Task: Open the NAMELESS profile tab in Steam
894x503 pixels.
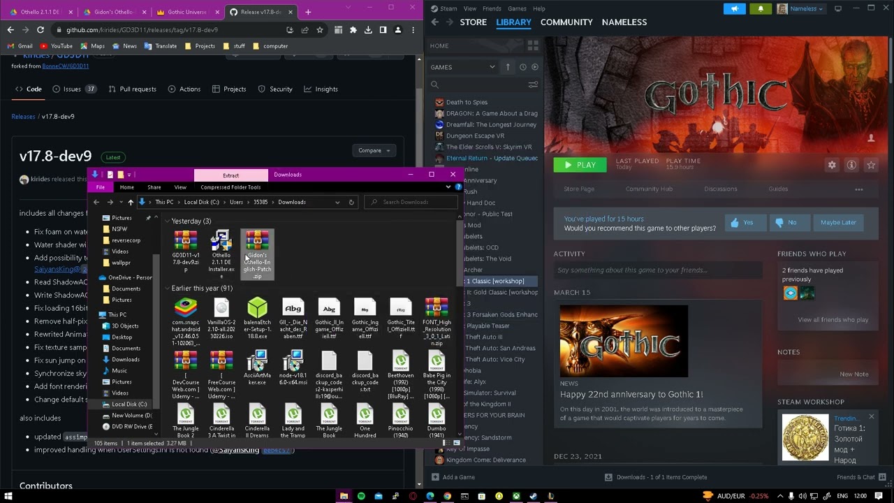Action: [x=624, y=22]
